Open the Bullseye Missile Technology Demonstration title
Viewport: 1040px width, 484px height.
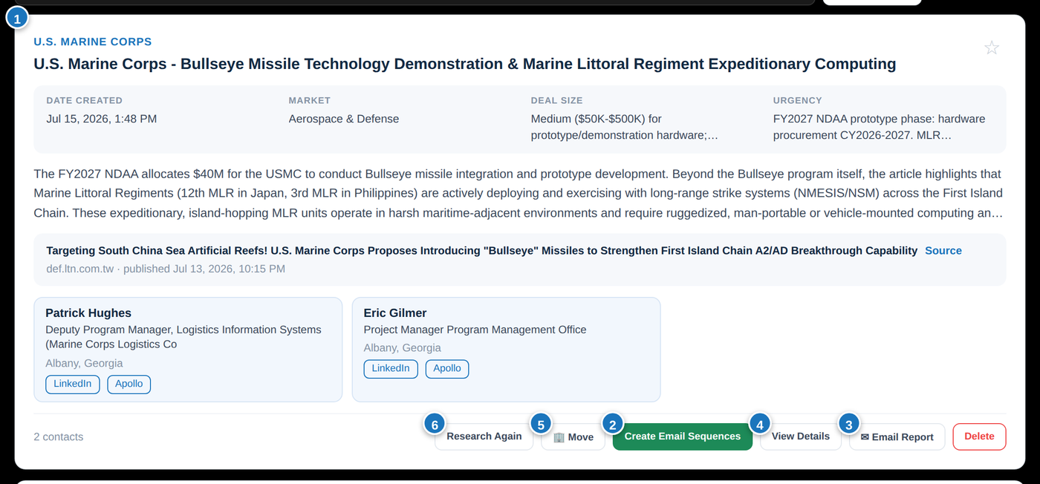point(465,64)
